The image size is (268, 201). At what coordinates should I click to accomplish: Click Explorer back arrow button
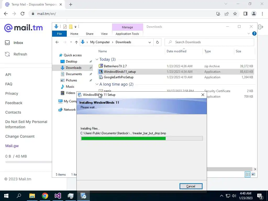coord(57,42)
